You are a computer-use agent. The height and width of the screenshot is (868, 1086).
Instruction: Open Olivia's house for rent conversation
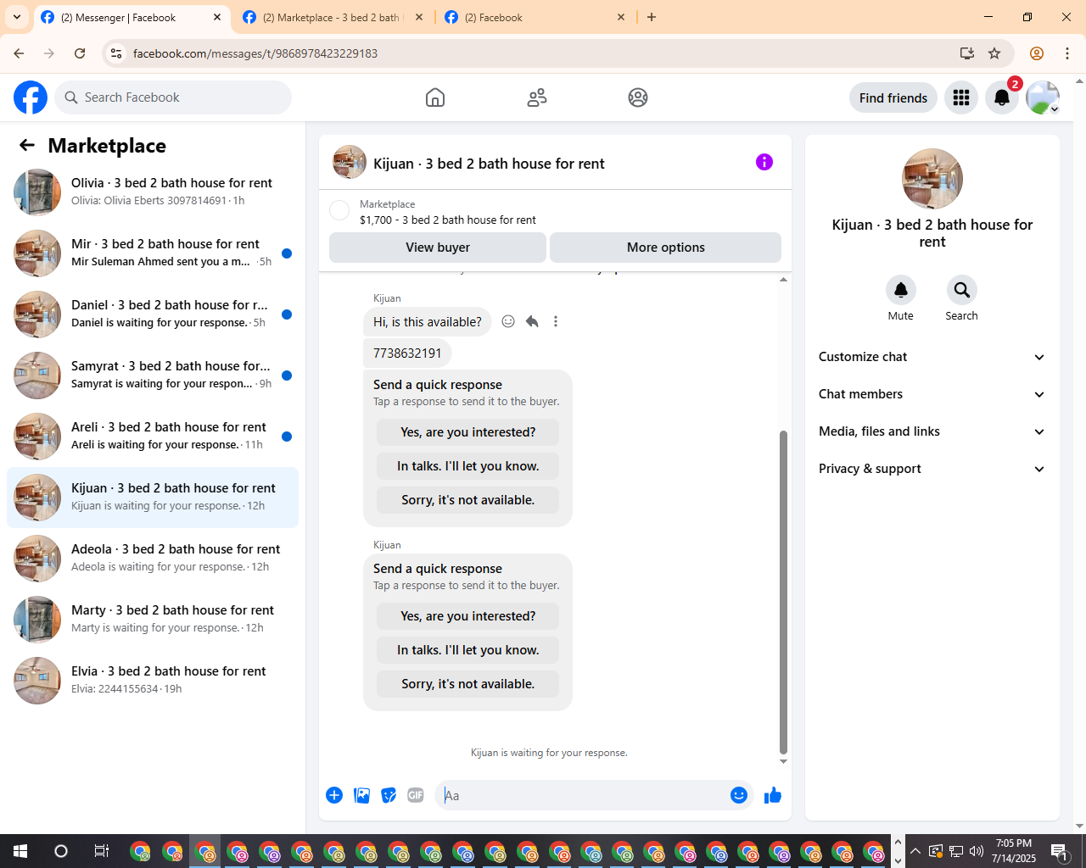coord(153,192)
